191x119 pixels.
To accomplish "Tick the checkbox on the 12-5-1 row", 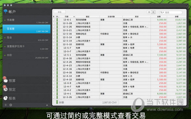I will [x=54, y=55].
